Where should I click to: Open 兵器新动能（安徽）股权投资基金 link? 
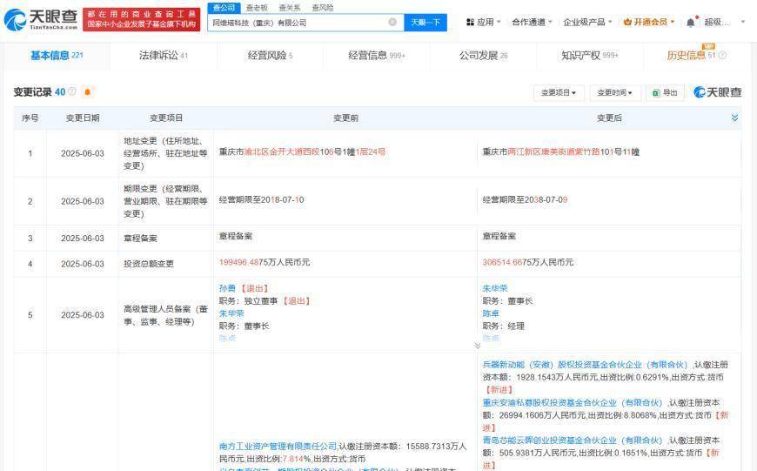tap(585, 365)
